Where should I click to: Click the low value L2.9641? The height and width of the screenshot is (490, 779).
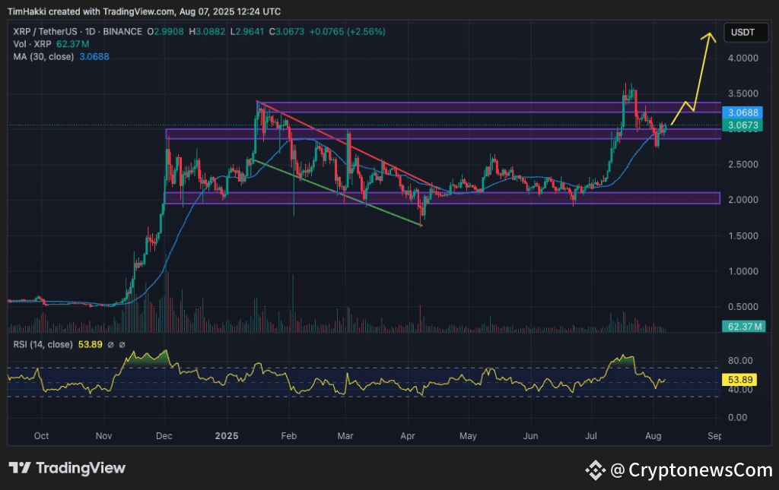(247, 32)
